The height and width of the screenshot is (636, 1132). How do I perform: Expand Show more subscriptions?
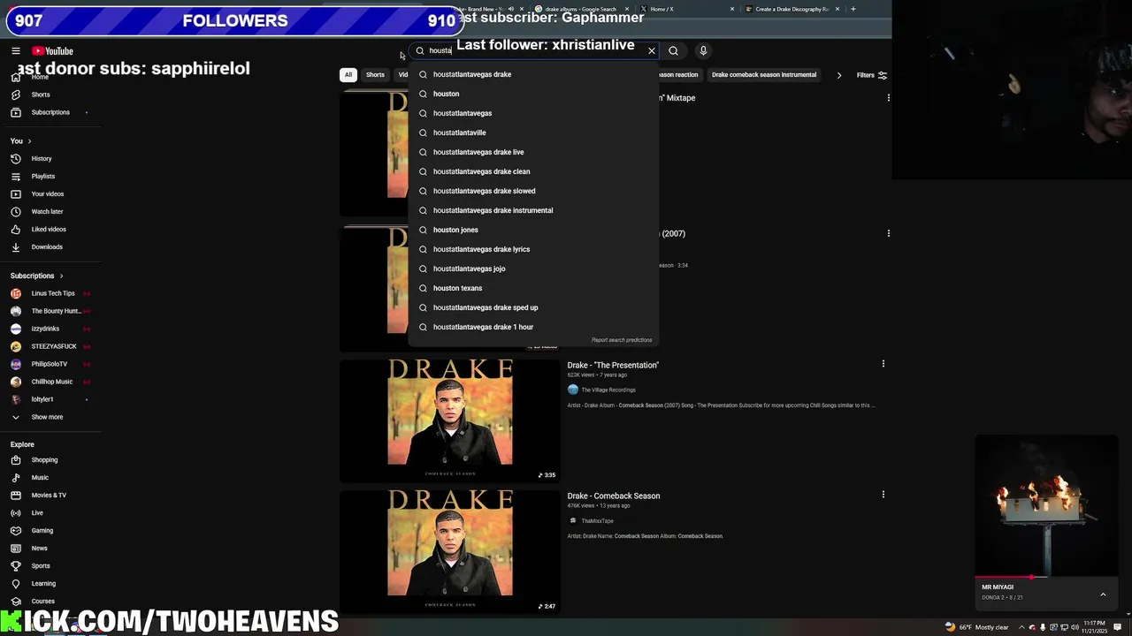[x=47, y=417]
